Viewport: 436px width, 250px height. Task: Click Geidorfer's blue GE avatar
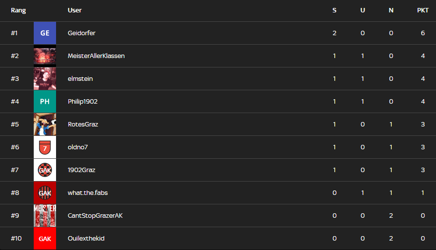point(45,33)
